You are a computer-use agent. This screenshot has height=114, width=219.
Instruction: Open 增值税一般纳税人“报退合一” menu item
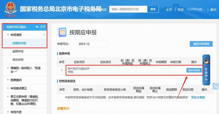(25, 70)
